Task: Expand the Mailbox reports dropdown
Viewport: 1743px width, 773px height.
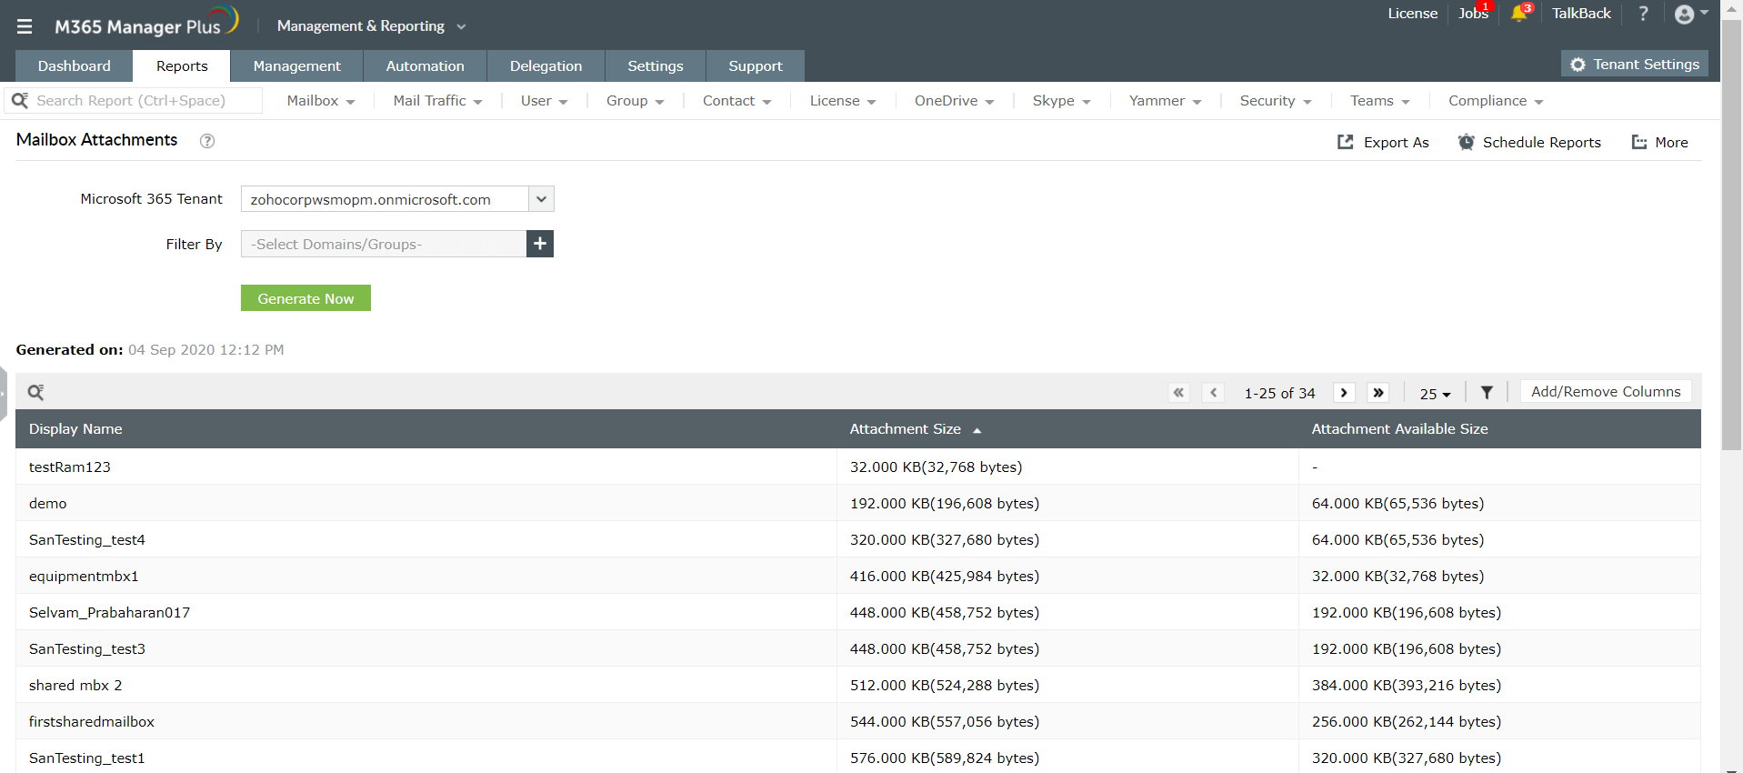Action: [x=320, y=101]
